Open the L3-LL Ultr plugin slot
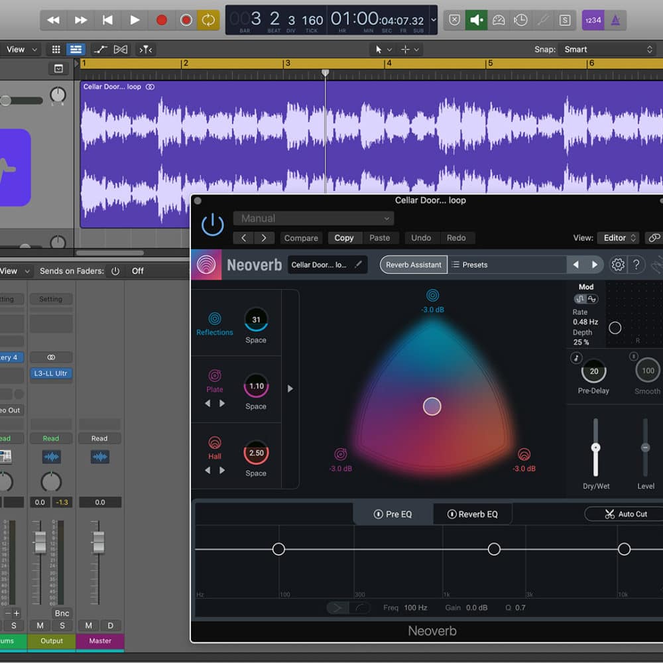Image resolution: width=663 pixels, height=663 pixels. pos(51,373)
